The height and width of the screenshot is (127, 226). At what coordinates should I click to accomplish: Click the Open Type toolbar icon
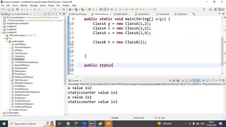point(89,10)
